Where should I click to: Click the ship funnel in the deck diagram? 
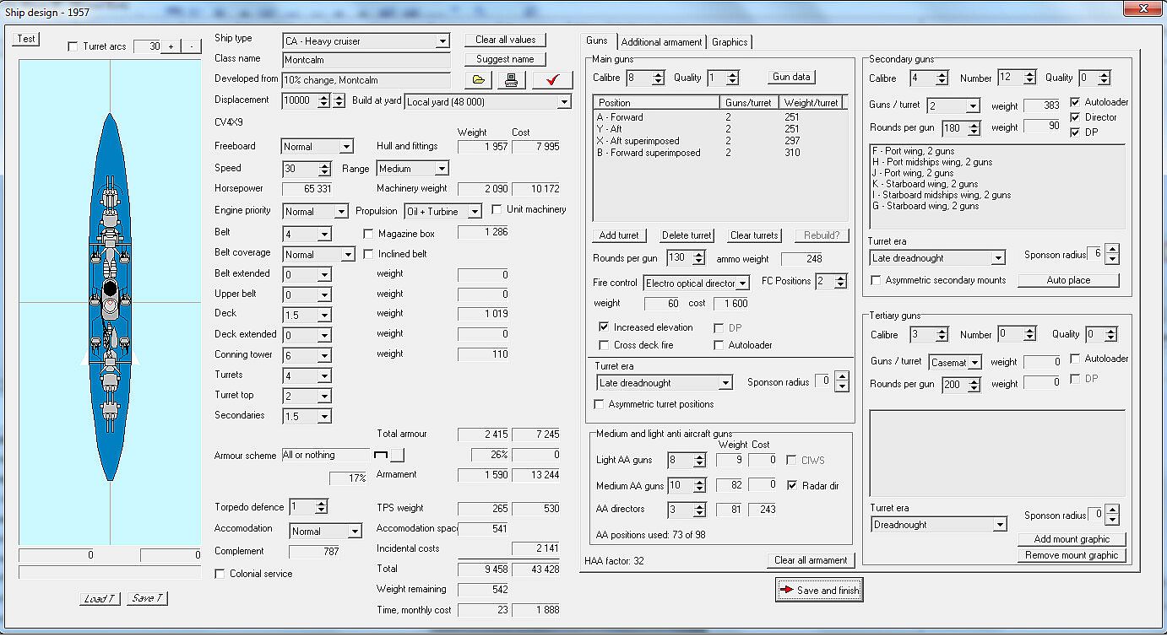(110, 289)
